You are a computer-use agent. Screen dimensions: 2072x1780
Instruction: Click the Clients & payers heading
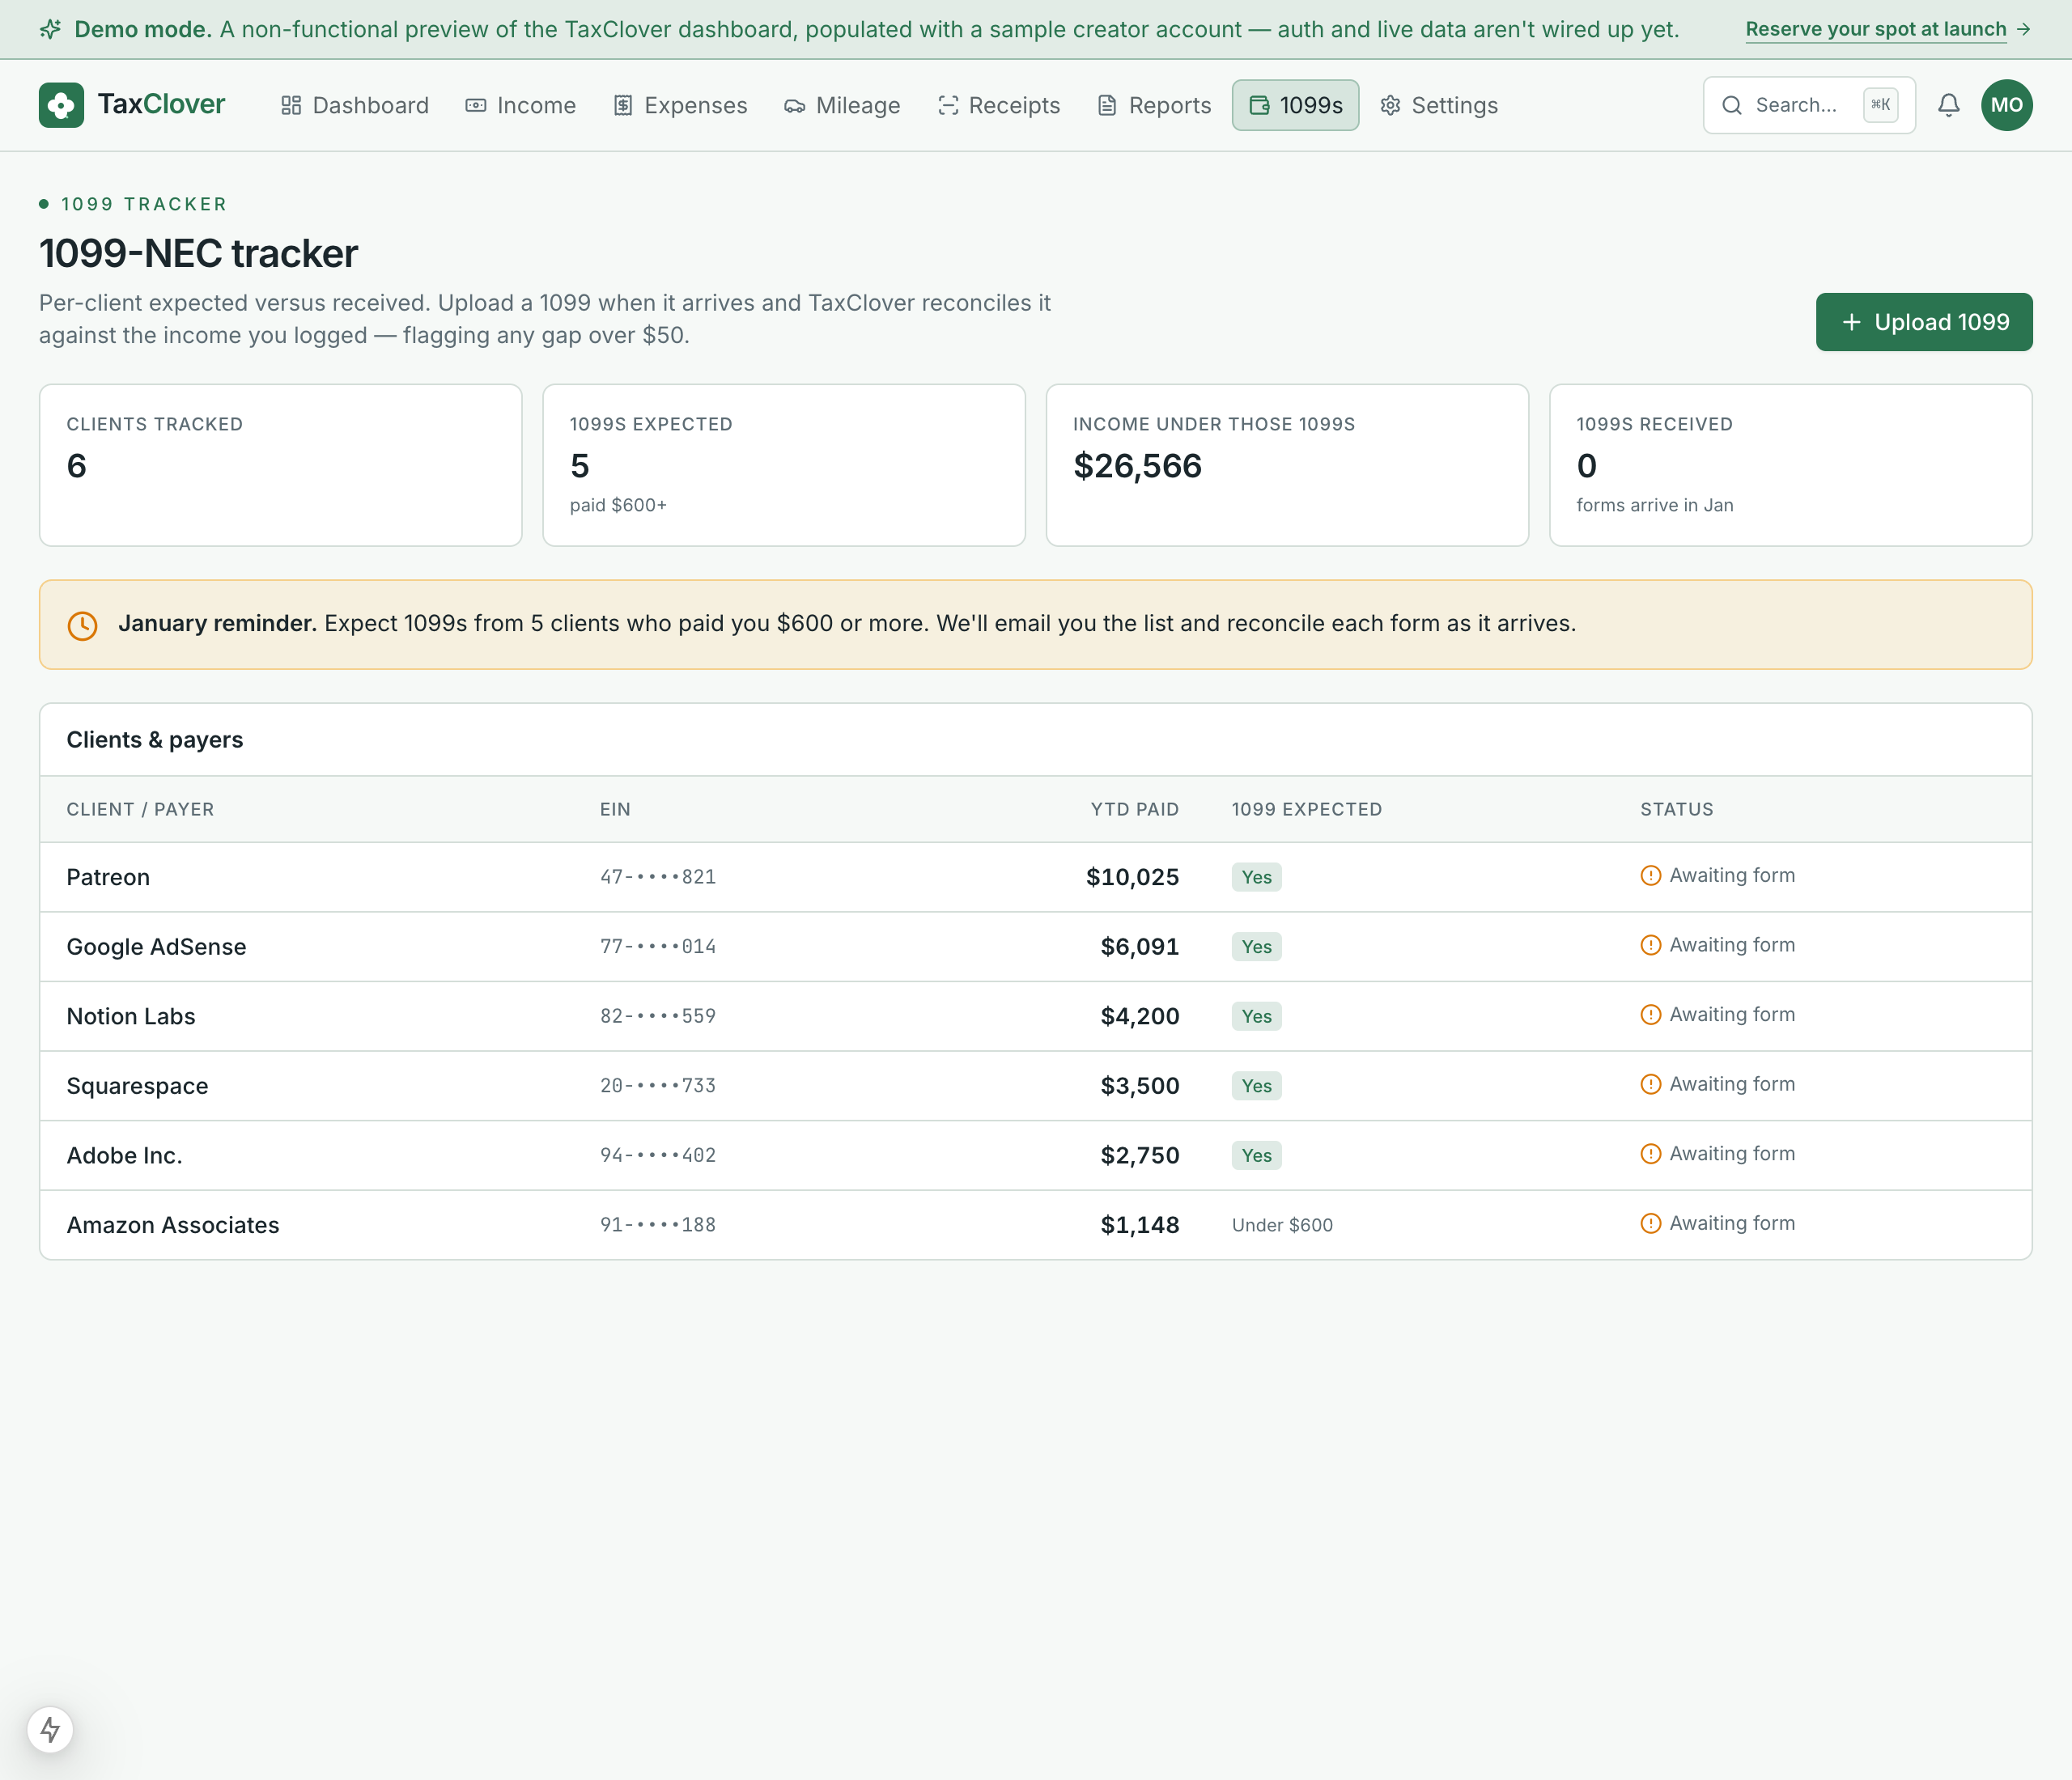coord(155,740)
